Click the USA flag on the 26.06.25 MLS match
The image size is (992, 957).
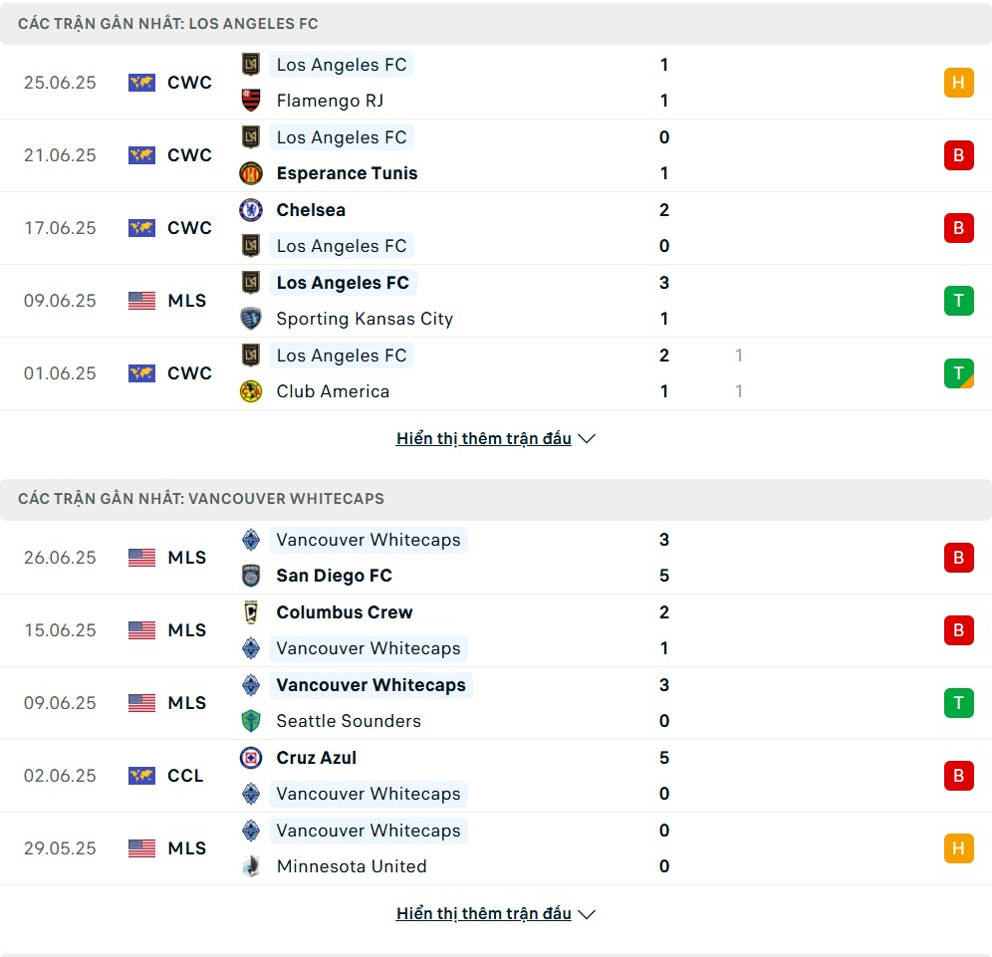(141, 558)
